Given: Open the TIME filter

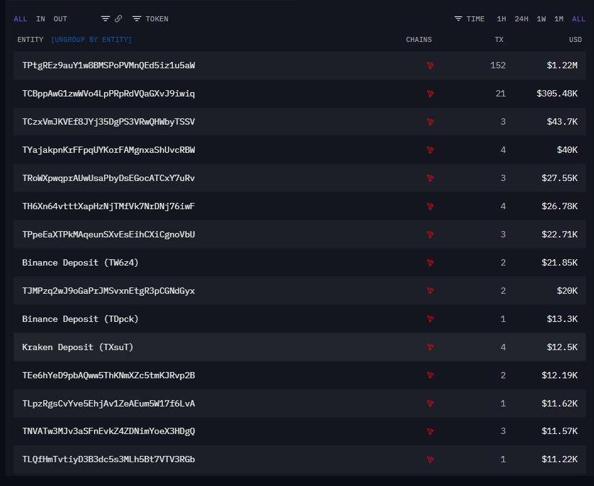Looking at the screenshot, I should 469,19.
